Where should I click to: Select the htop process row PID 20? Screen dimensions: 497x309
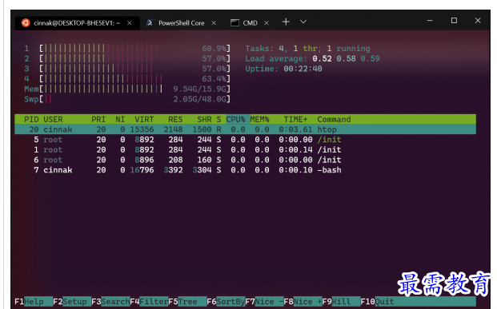click(x=245, y=129)
